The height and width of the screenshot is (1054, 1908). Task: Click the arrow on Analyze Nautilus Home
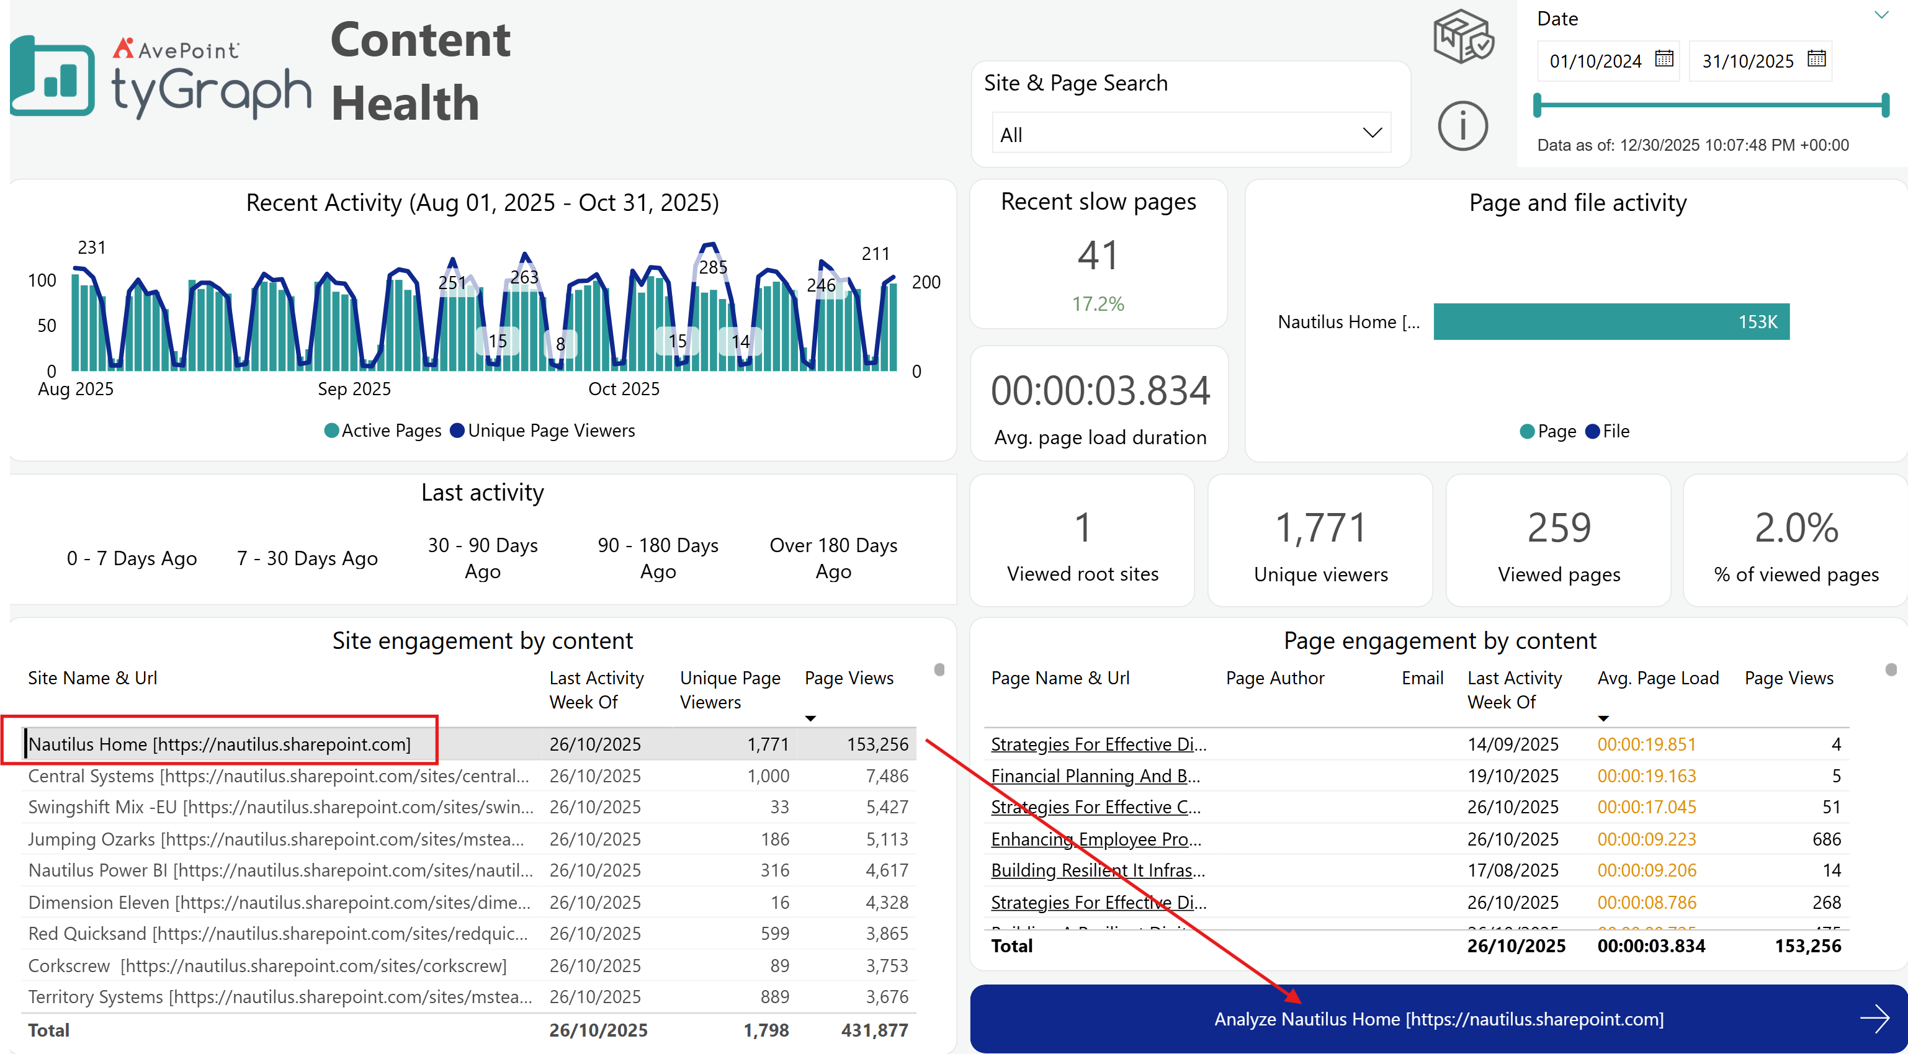coord(1874,1019)
